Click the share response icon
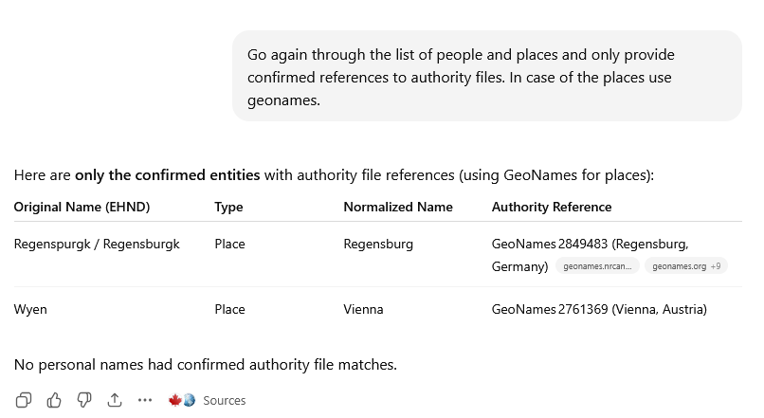 coord(115,400)
